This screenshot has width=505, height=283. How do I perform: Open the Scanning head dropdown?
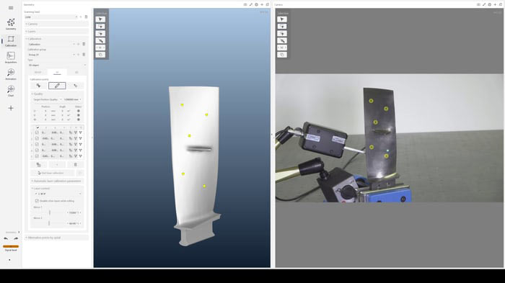click(51, 17)
